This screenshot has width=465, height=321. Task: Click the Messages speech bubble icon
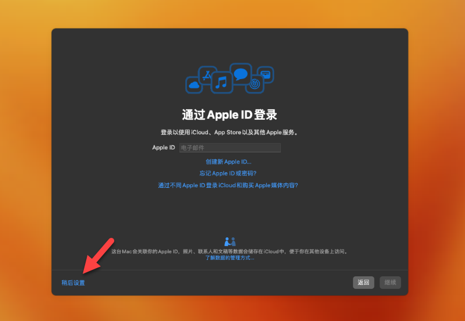point(241,74)
